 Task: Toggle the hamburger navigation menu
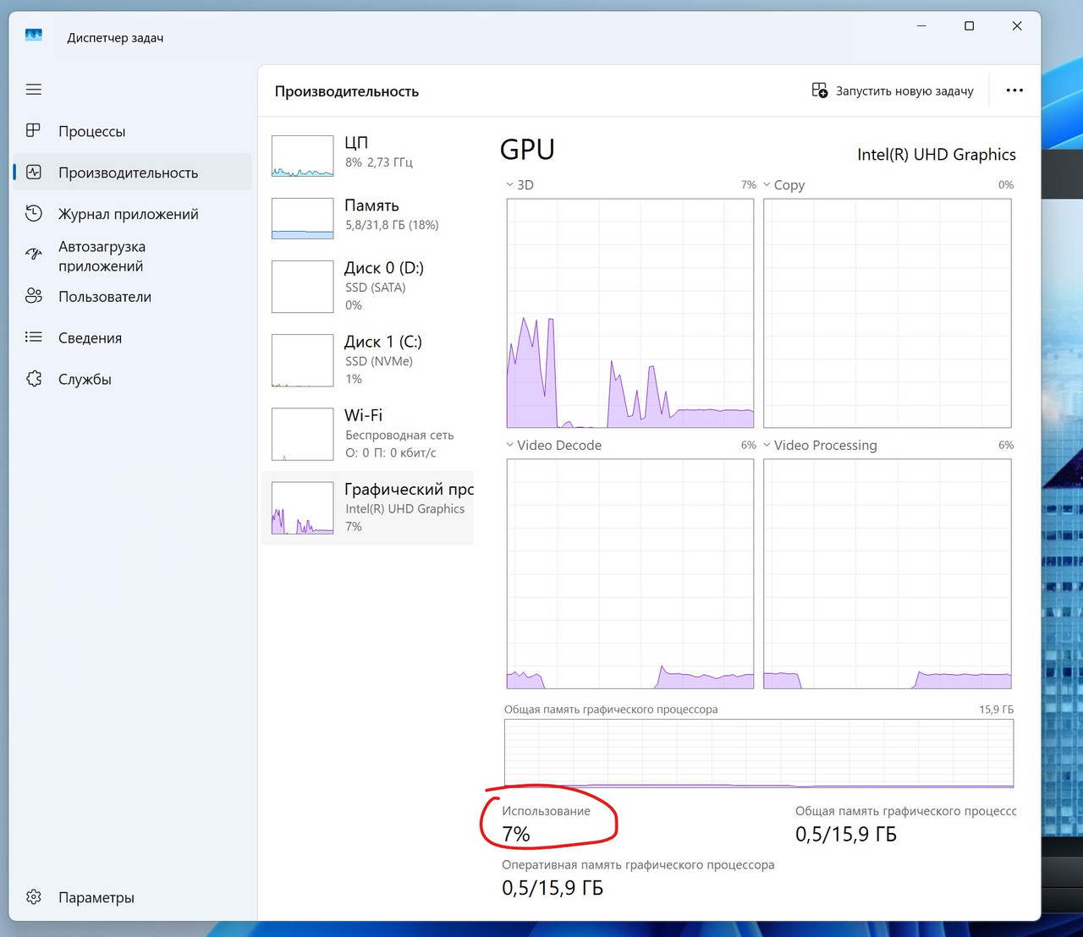pyautogui.click(x=34, y=90)
